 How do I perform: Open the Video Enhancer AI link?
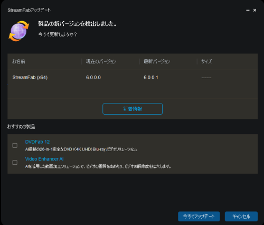(44, 159)
